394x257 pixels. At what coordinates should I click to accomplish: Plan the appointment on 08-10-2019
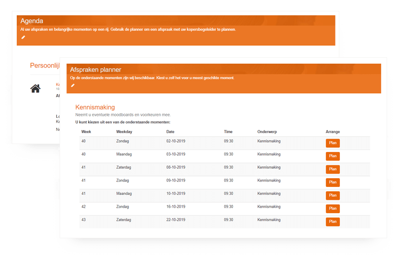pyautogui.click(x=333, y=169)
